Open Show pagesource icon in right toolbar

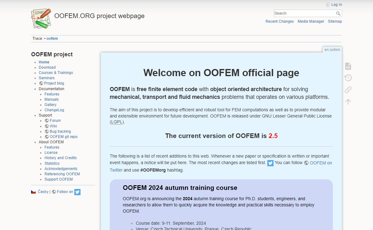(348, 66)
